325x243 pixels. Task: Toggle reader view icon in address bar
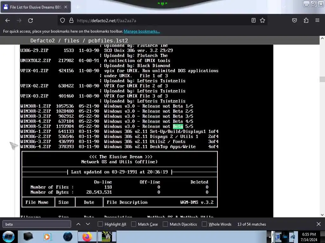coord(254,20)
